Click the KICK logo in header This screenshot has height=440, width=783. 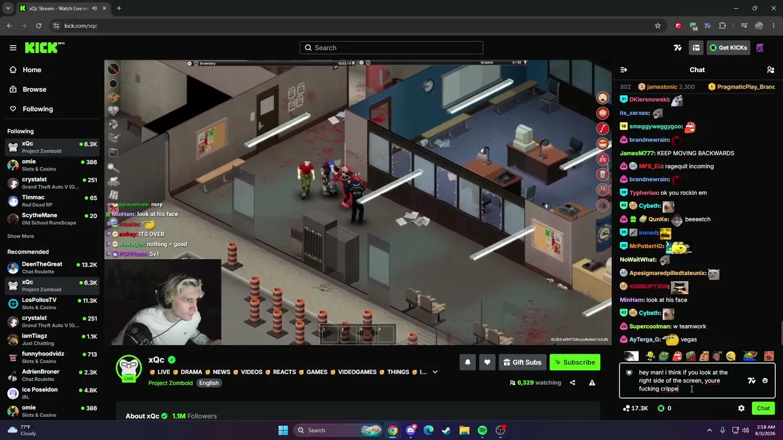click(45, 48)
